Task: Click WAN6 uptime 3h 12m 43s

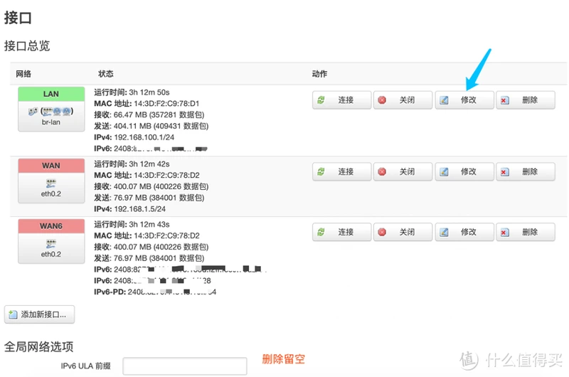Action: click(x=149, y=225)
